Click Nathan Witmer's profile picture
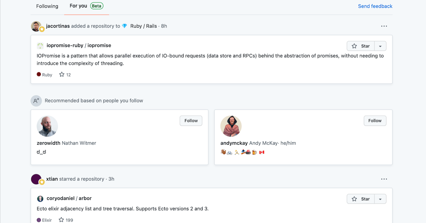Screen dimensions: 426x223 (47, 126)
